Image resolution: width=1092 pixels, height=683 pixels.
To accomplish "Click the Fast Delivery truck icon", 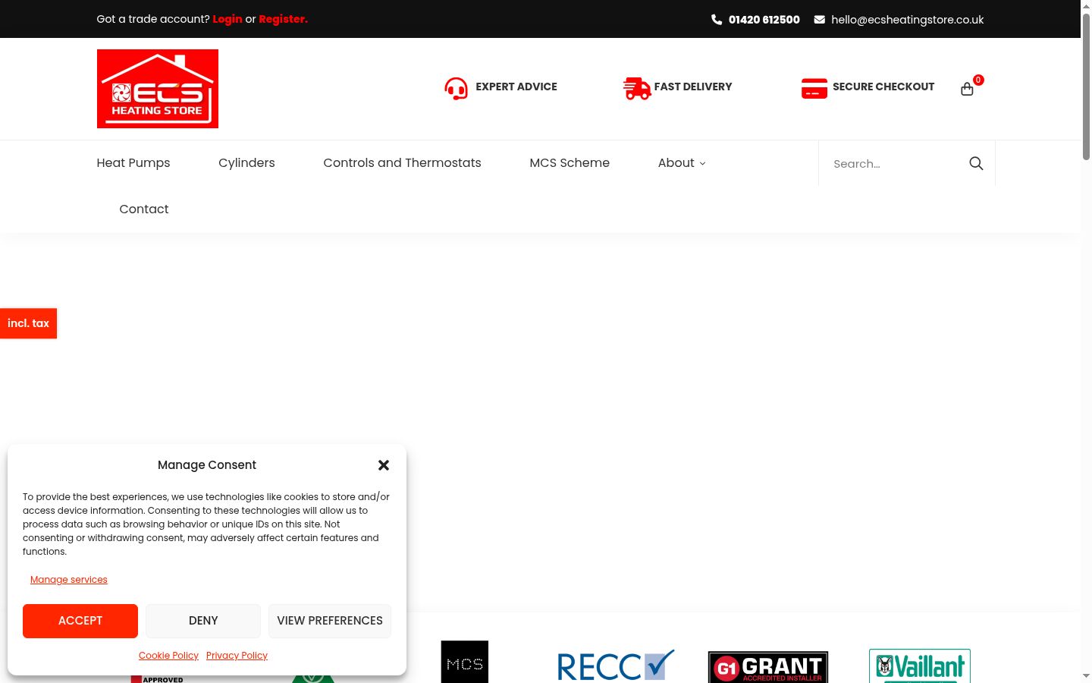I will 637,88.
